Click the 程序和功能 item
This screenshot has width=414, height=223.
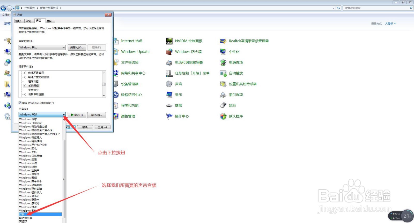130,106
